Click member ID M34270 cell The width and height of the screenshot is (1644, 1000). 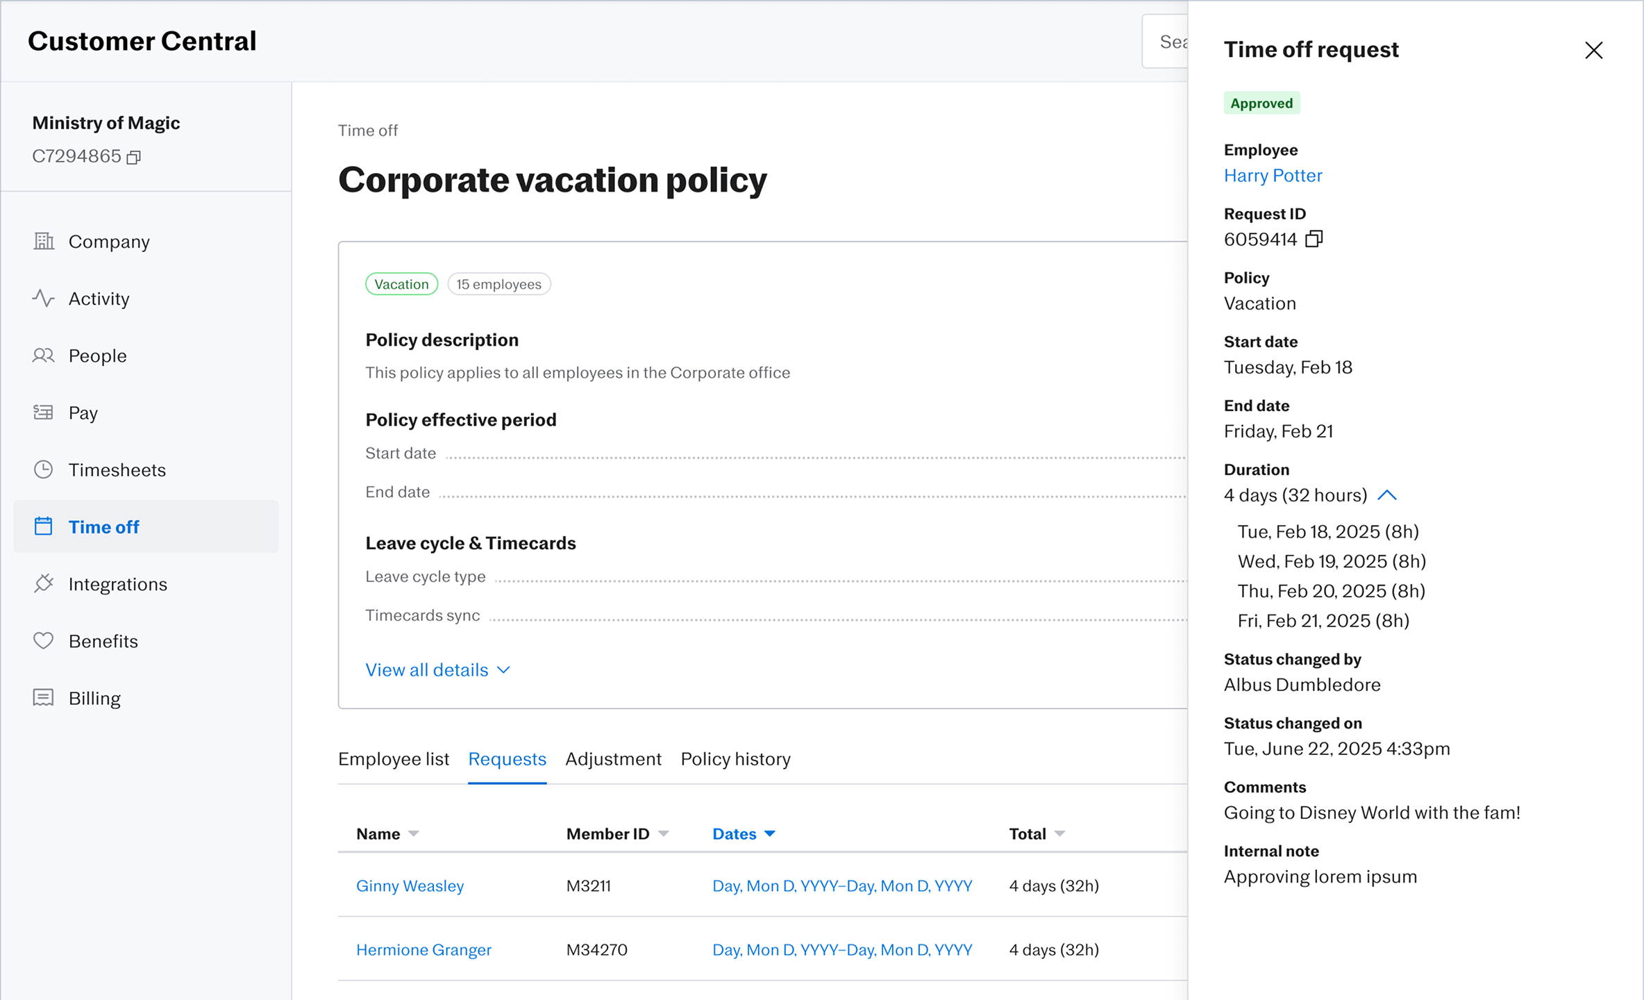597,950
